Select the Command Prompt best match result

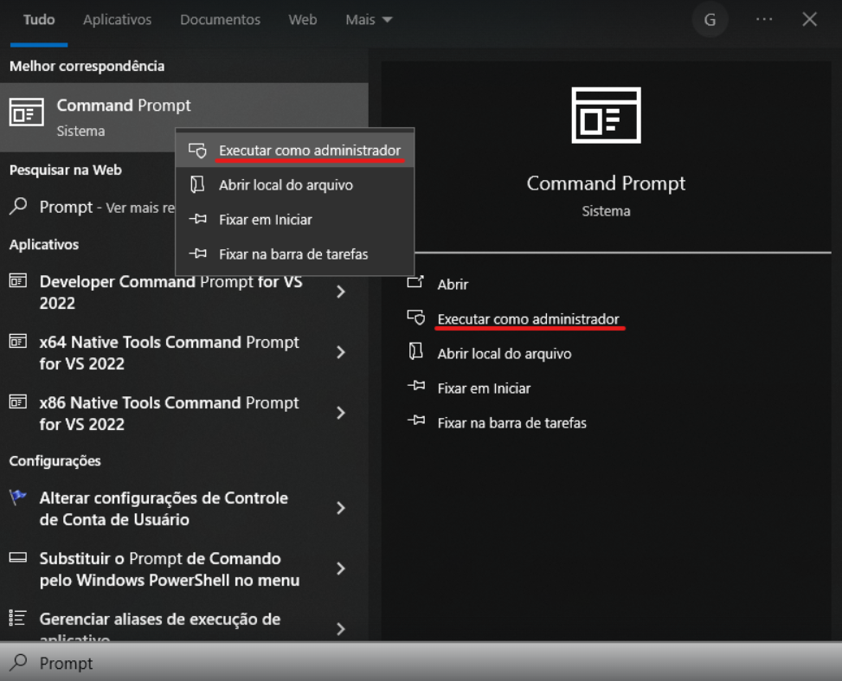coord(184,117)
